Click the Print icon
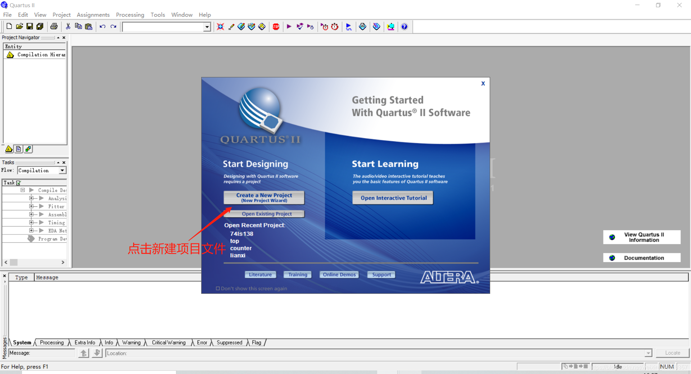This screenshot has width=691, height=374. click(54, 26)
